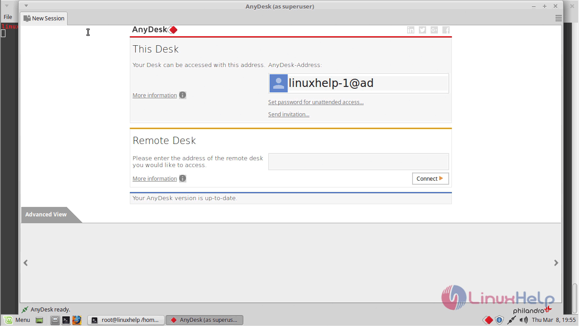Viewport: 579px width, 326px height.
Task: Click the 'Remote Desk' heading
Action: (164, 140)
